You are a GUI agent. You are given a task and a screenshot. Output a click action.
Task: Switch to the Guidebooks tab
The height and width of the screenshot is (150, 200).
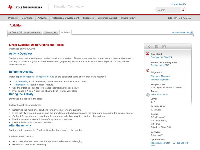coord(51,32)
